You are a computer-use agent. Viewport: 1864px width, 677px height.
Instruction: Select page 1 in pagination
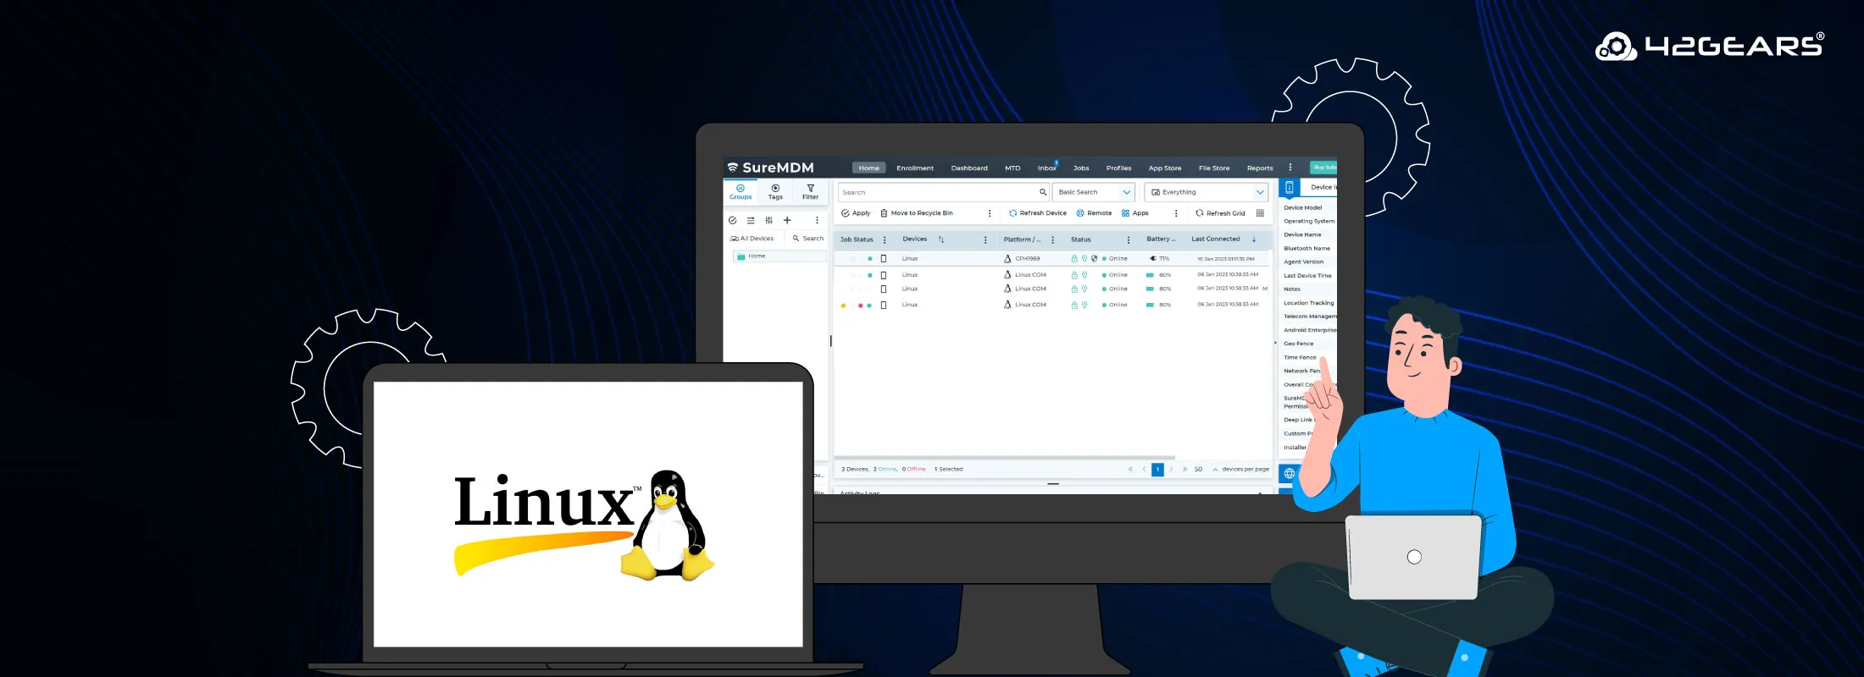point(1157,469)
